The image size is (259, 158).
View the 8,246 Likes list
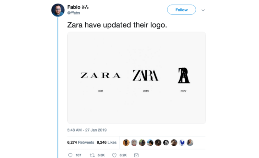(x=106, y=142)
